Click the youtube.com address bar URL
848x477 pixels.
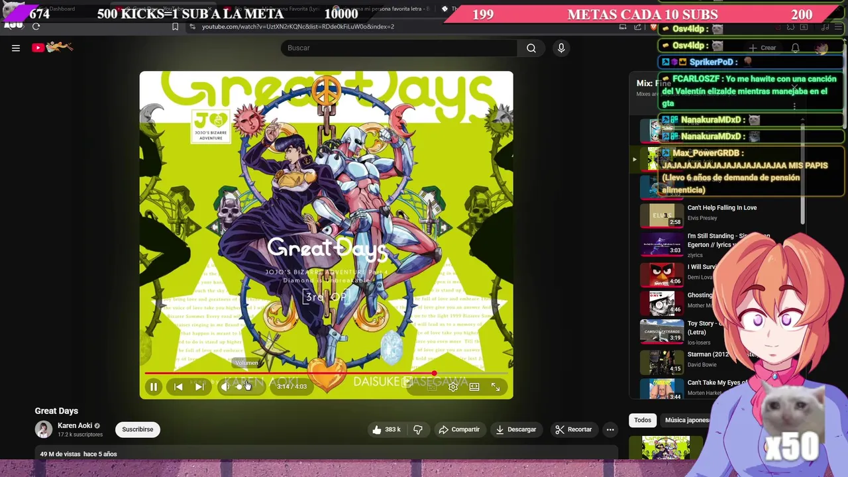coord(298,26)
